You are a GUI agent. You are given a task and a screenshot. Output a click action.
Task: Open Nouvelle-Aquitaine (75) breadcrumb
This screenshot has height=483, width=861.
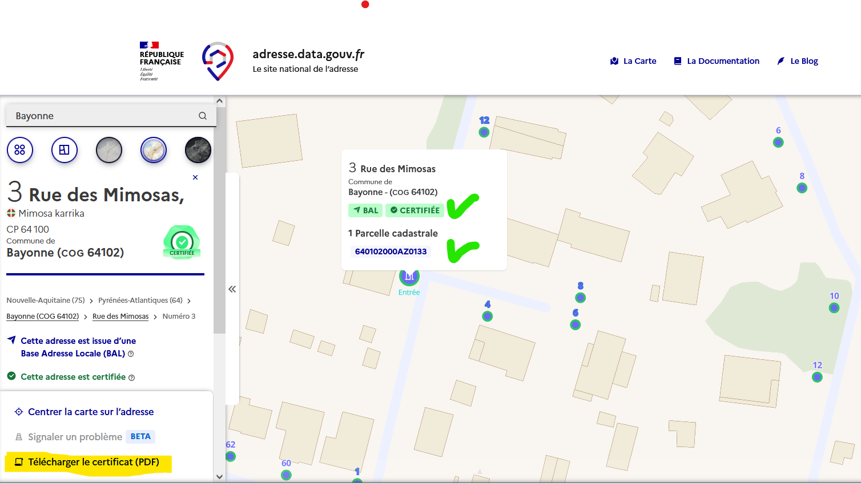46,300
